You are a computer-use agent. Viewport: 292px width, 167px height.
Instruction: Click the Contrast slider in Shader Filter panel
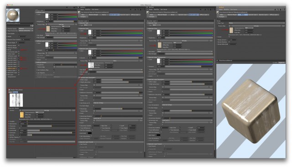pos(51,133)
